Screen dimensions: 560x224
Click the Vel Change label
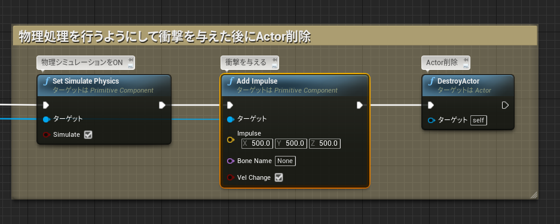tap(254, 177)
